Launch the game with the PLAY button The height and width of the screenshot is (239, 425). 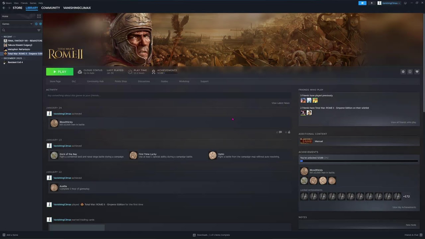(x=60, y=72)
